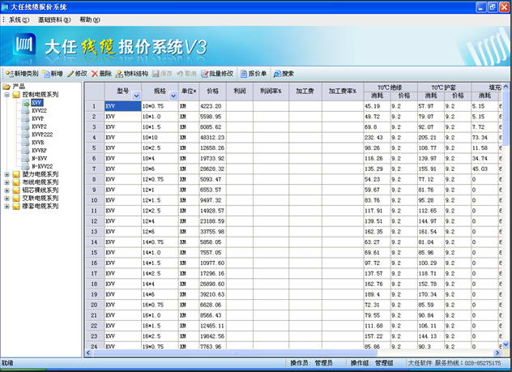Click the grid's scroll right arrow

pos(497,353)
